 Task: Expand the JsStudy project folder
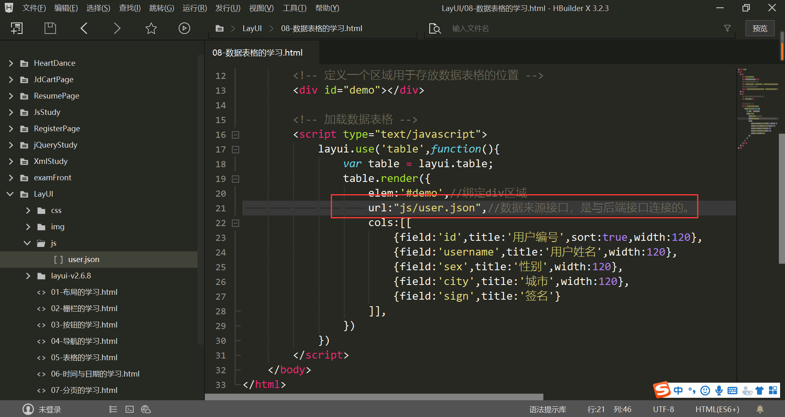(11, 112)
